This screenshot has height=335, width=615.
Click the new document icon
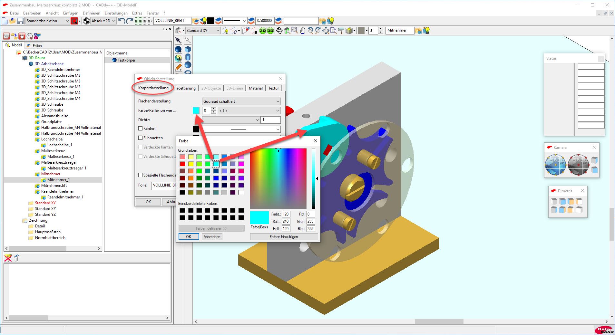[5, 21]
